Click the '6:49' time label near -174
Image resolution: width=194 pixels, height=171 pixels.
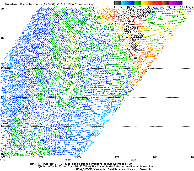(68, 160)
